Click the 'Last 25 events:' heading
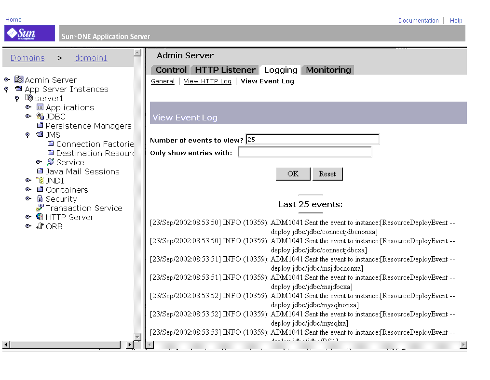This screenshot has height=380, width=490. tap(310, 204)
